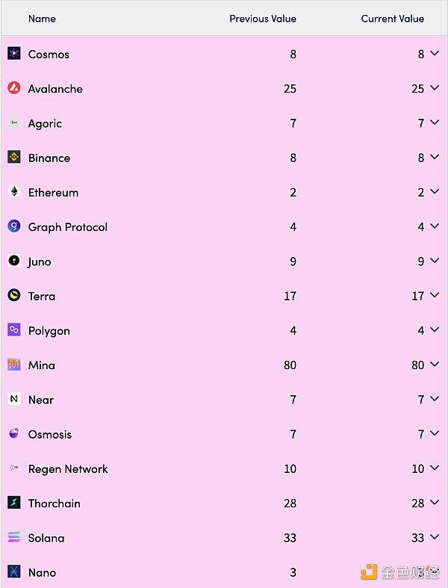
Task: Click the Ethereum diamond icon
Action: coord(14,192)
